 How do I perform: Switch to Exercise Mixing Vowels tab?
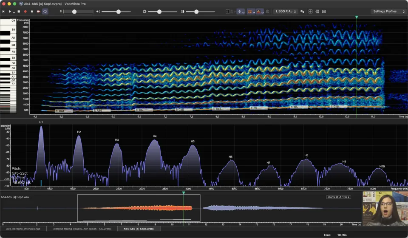82,229
